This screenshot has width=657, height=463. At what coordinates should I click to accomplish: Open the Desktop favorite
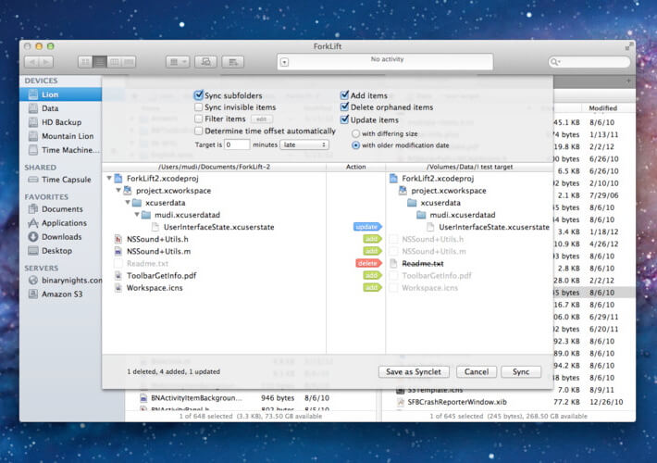(x=60, y=250)
